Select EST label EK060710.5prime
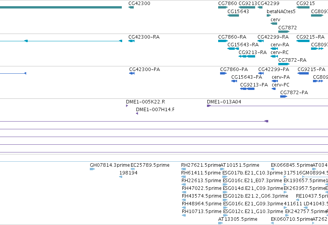This screenshot has width=328, height=225. pos(292,219)
